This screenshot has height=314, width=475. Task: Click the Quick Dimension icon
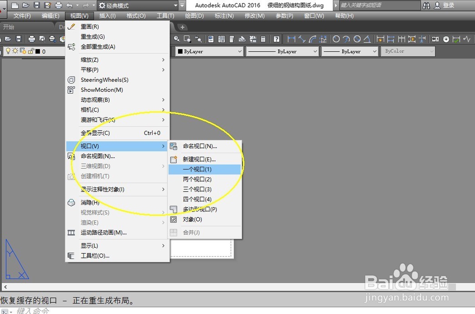tap(380, 39)
